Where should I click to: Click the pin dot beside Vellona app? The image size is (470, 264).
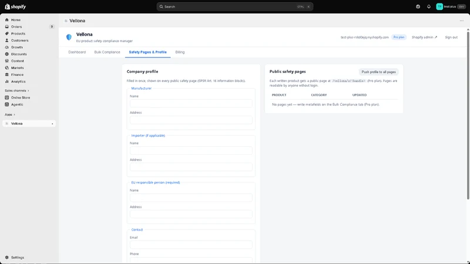pyautogui.click(x=52, y=124)
